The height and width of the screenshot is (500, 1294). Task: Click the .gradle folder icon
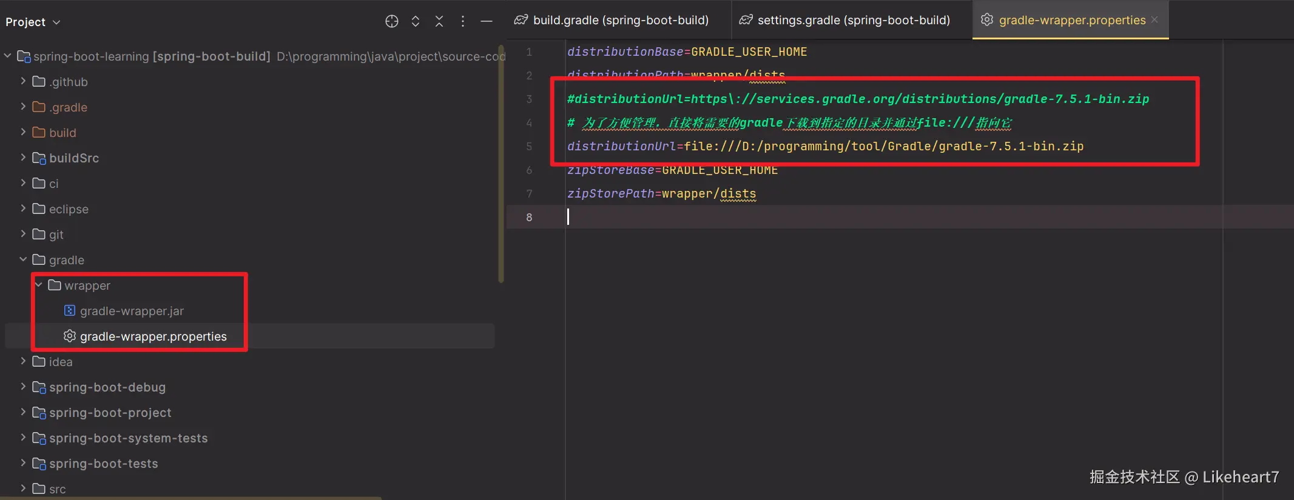39,107
